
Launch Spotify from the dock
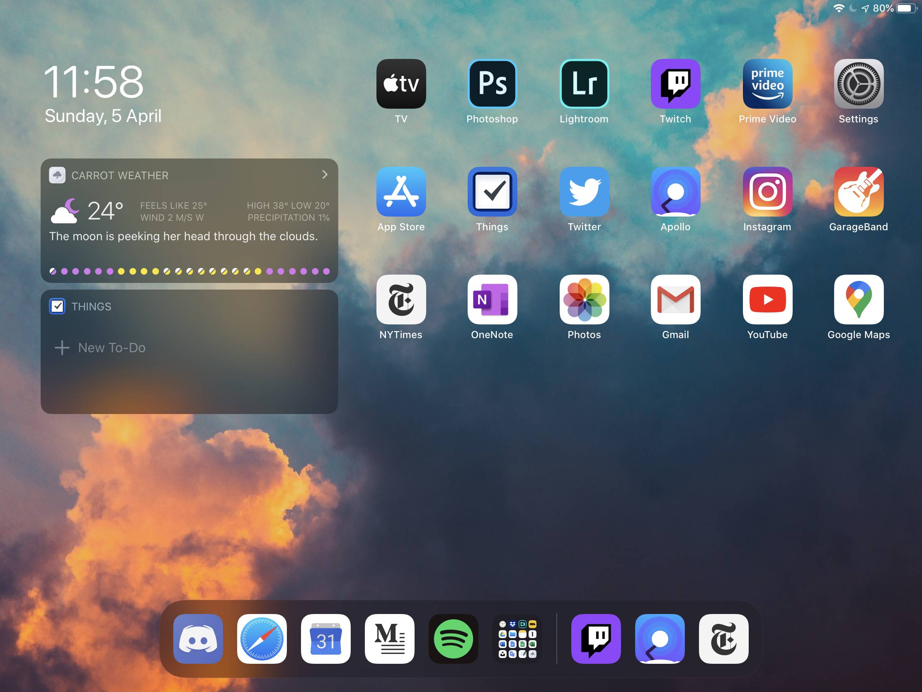[453, 638]
